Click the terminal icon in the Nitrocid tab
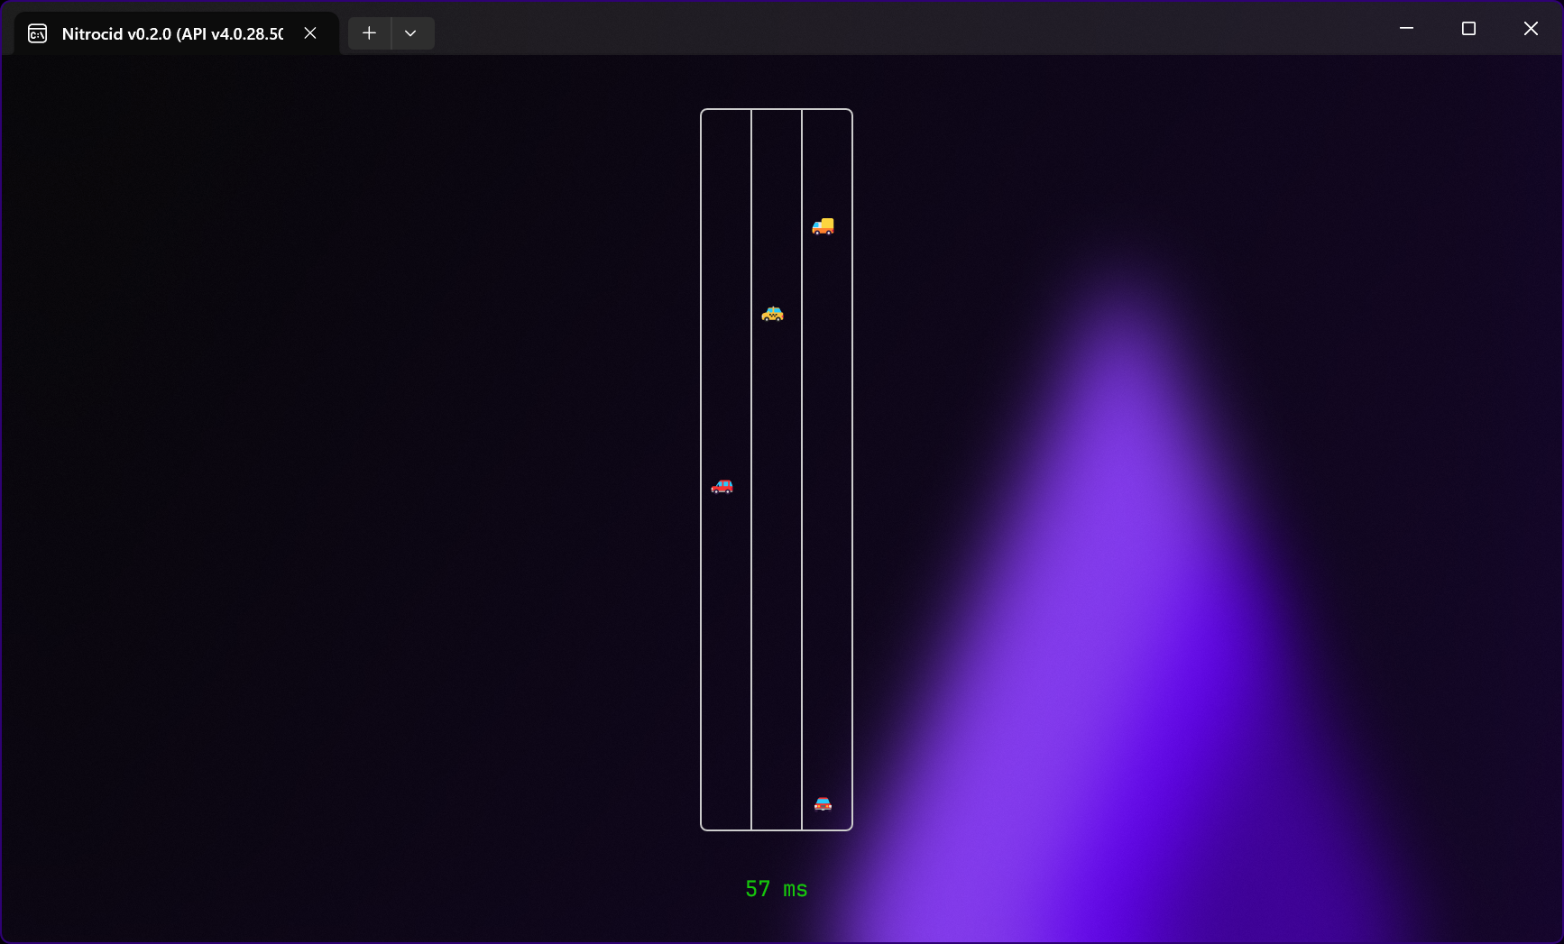The height and width of the screenshot is (944, 1564). (x=38, y=34)
